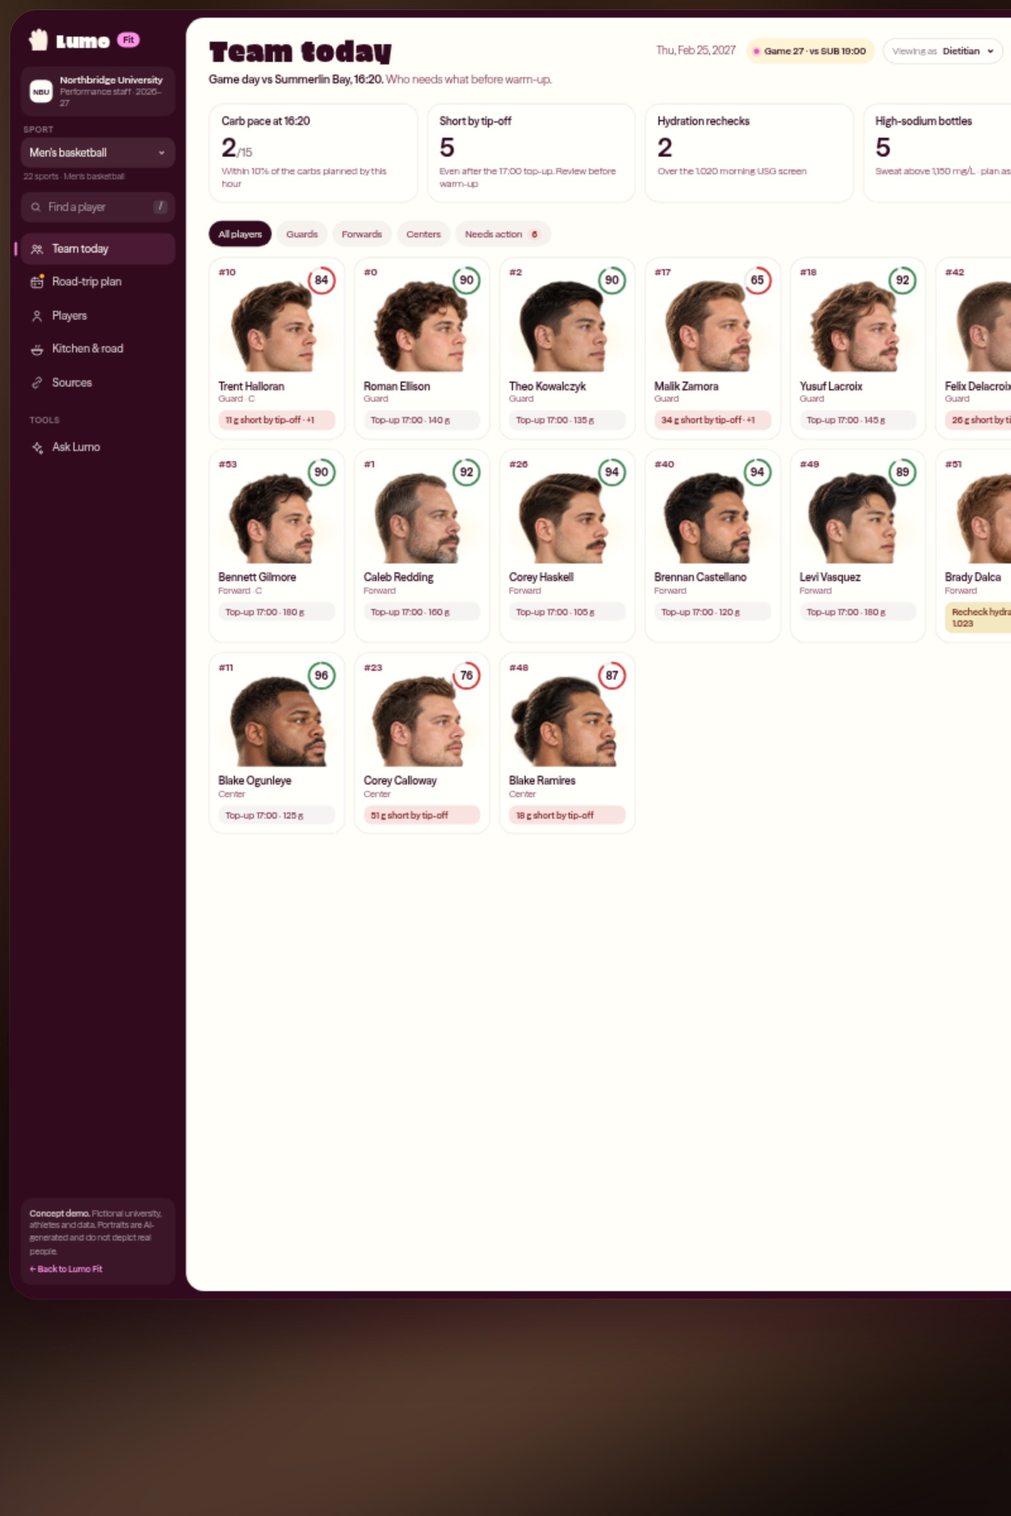Click the Fit badge next to Lumo
The width and height of the screenshot is (1011, 1516).
pyautogui.click(x=128, y=40)
